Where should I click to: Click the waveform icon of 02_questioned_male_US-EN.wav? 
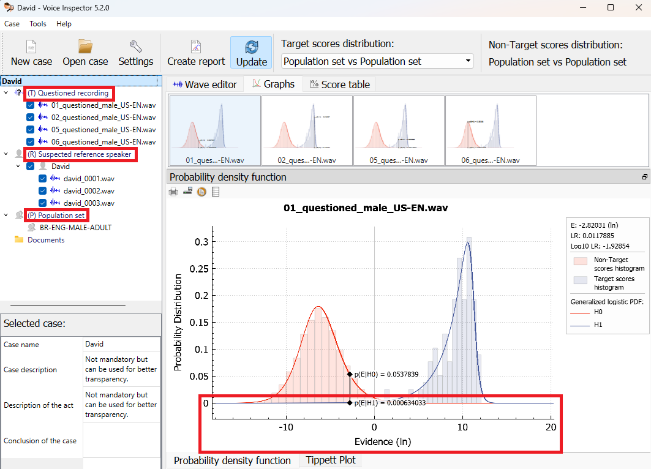pos(43,117)
